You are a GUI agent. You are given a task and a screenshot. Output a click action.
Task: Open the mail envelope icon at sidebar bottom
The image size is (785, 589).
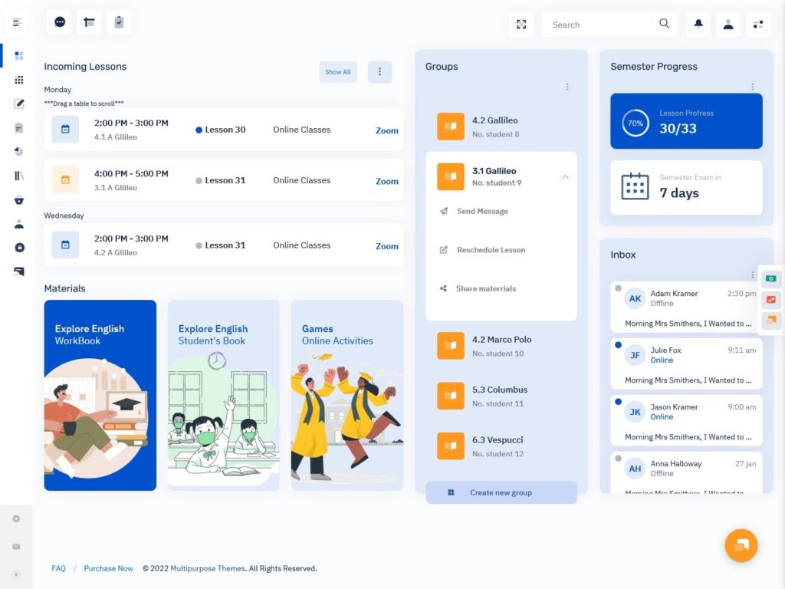click(17, 546)
